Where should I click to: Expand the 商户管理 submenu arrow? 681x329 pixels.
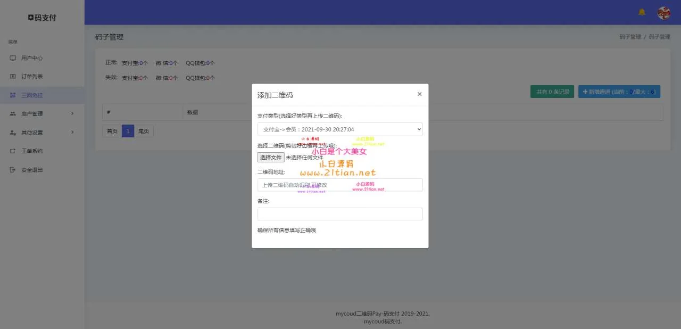coord(72,113)
